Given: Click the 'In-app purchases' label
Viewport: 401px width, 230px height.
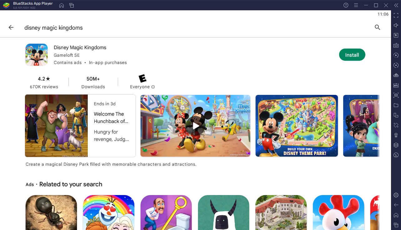Looking at the screenshot, I should [x=108, y=62].
